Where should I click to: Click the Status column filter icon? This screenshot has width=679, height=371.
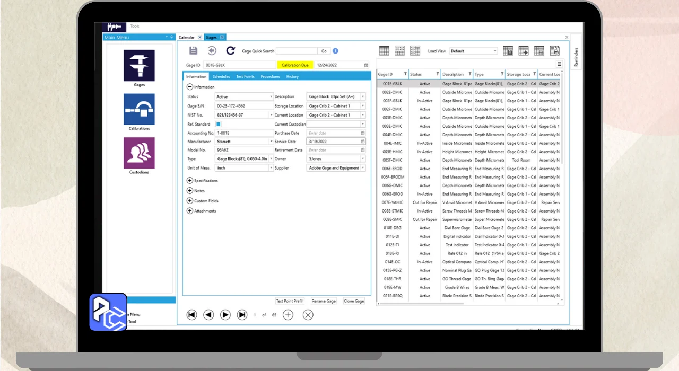coord(438,74)
